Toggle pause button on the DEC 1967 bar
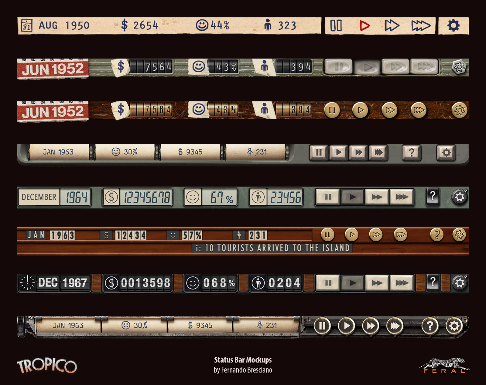The height and width of the screenshot is (385, 486). click(x=328, y=283)
